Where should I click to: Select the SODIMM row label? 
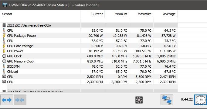[13, 66]
